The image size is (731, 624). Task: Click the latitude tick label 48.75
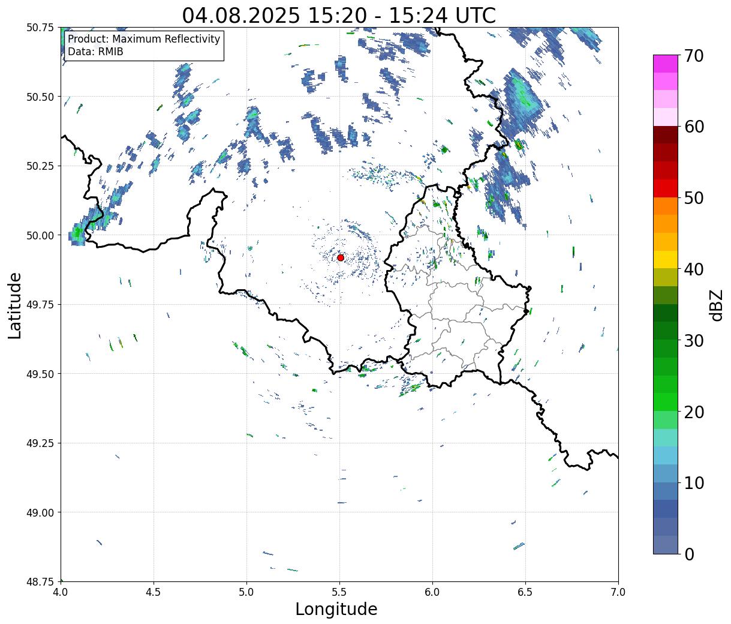coord(40,581)
